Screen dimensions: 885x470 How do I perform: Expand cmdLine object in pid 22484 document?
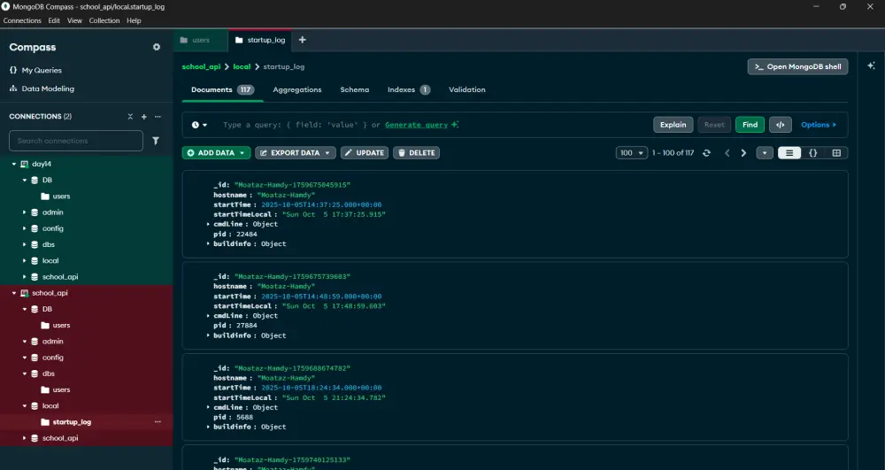pyautogui.click(x=208, y=224)
